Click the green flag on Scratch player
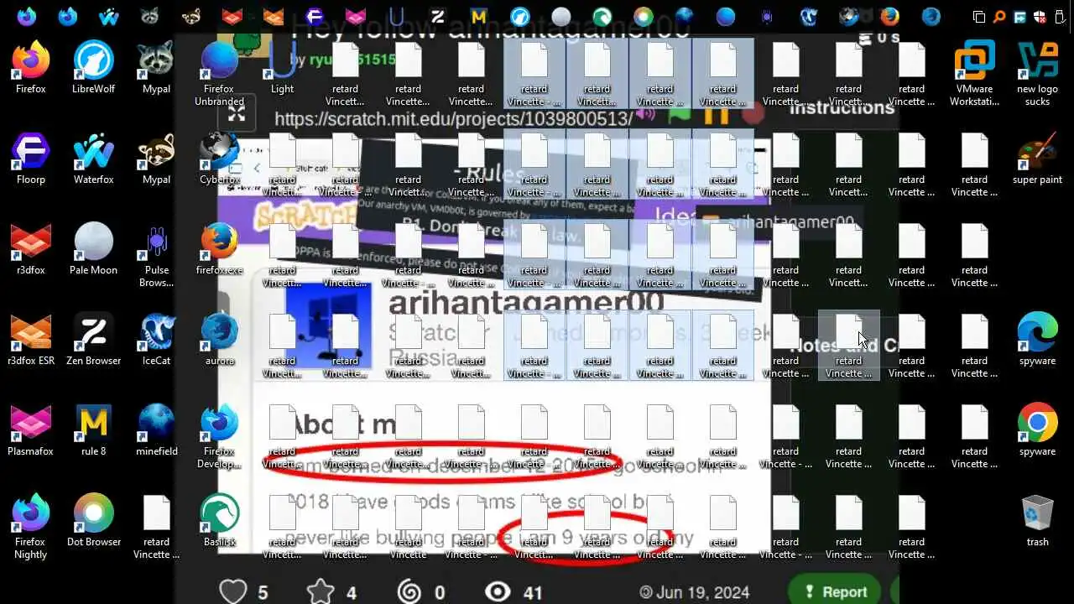Image resolution: width=1074 pixels, height=604 pixels. [678, 113]
